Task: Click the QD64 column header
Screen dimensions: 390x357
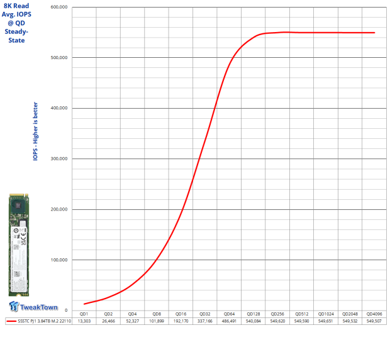Action: [229, 314]
